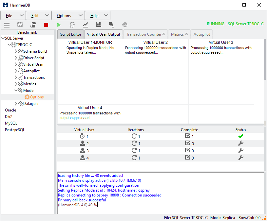Select the Transactions tree icon
267x221 pixels.
(20, 77)
